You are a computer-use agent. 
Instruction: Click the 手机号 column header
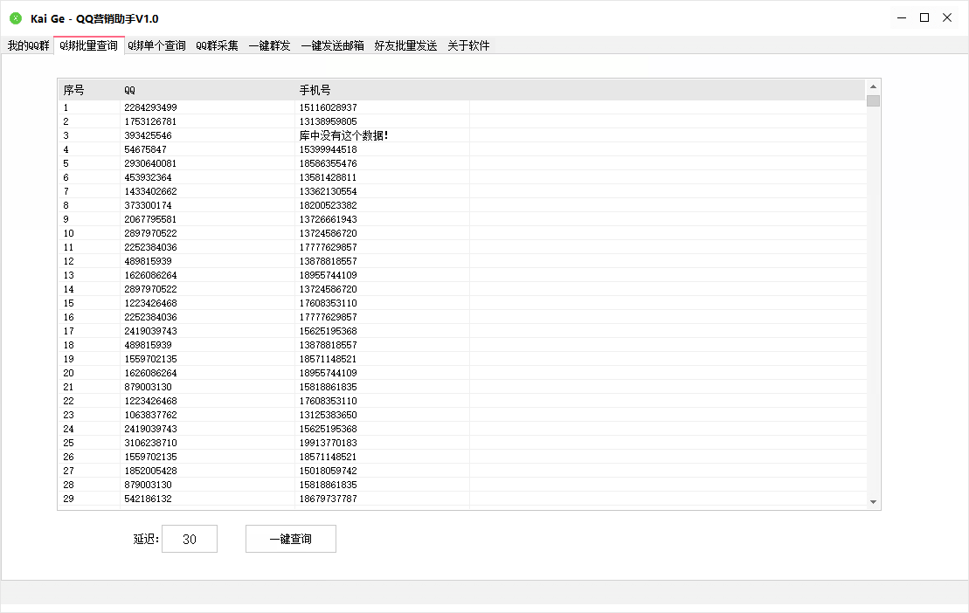[x=382, y=90]
